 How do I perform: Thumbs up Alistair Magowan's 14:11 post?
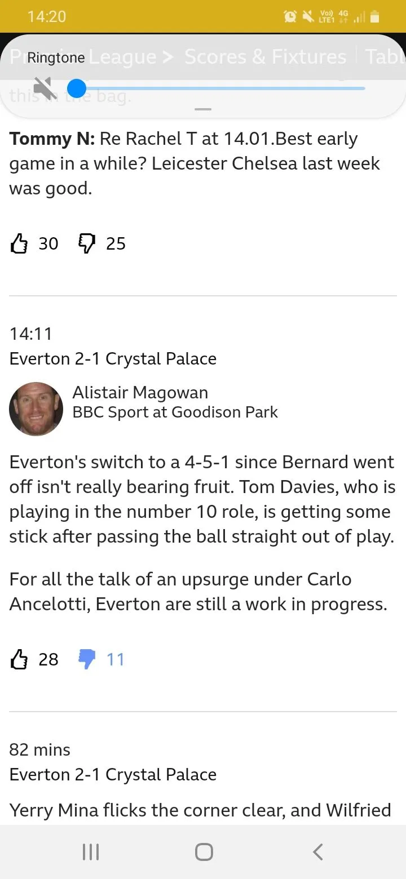pyautogui.click(x=20, y=659)
